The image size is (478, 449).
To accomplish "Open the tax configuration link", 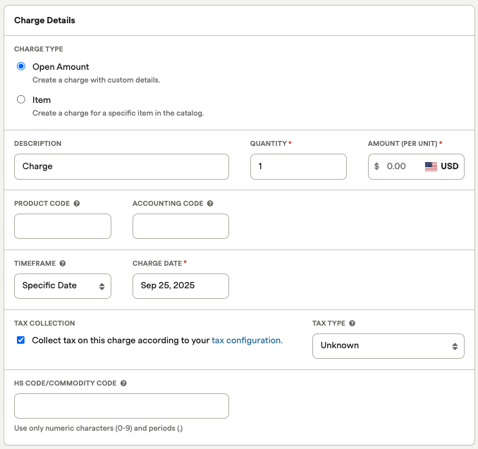I will coord(247,340).
